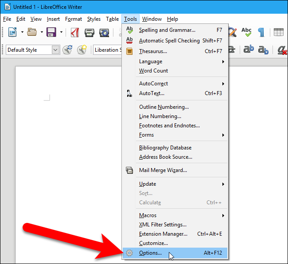
Task: Open the New document dropdown arrow
Action: pos(23,32)
